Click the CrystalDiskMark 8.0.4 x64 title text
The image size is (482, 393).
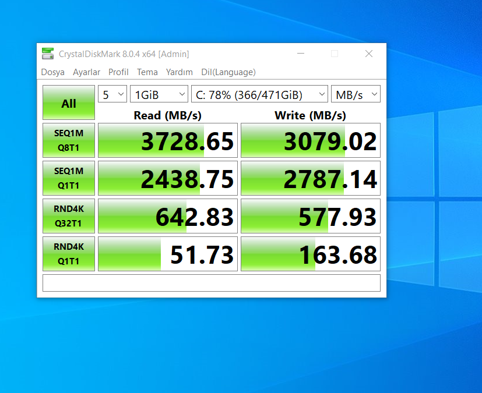(x=124, y=54)
